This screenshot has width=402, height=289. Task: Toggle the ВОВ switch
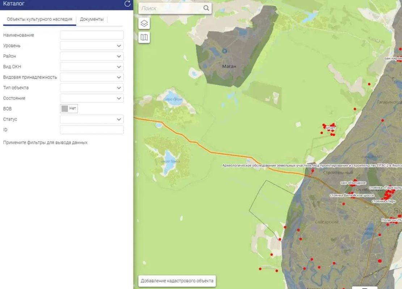tap(69, 108)
